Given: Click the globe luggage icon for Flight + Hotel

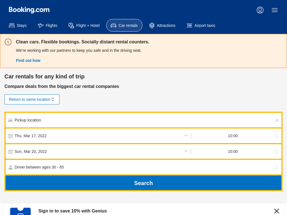Looking at the screenshot, I should click(71, 25).
